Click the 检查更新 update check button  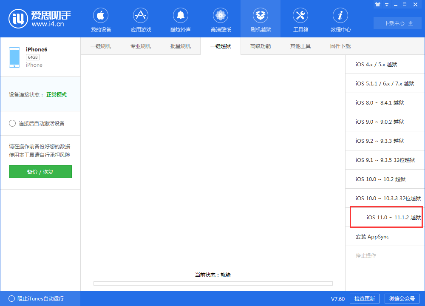point(364,298)
